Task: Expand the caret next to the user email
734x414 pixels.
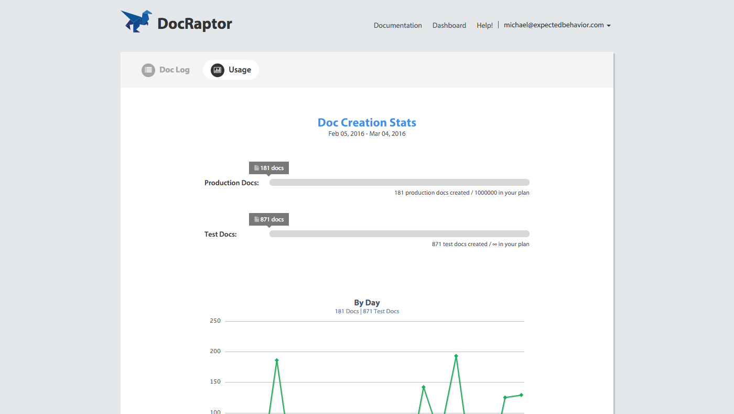Action: 609,25
